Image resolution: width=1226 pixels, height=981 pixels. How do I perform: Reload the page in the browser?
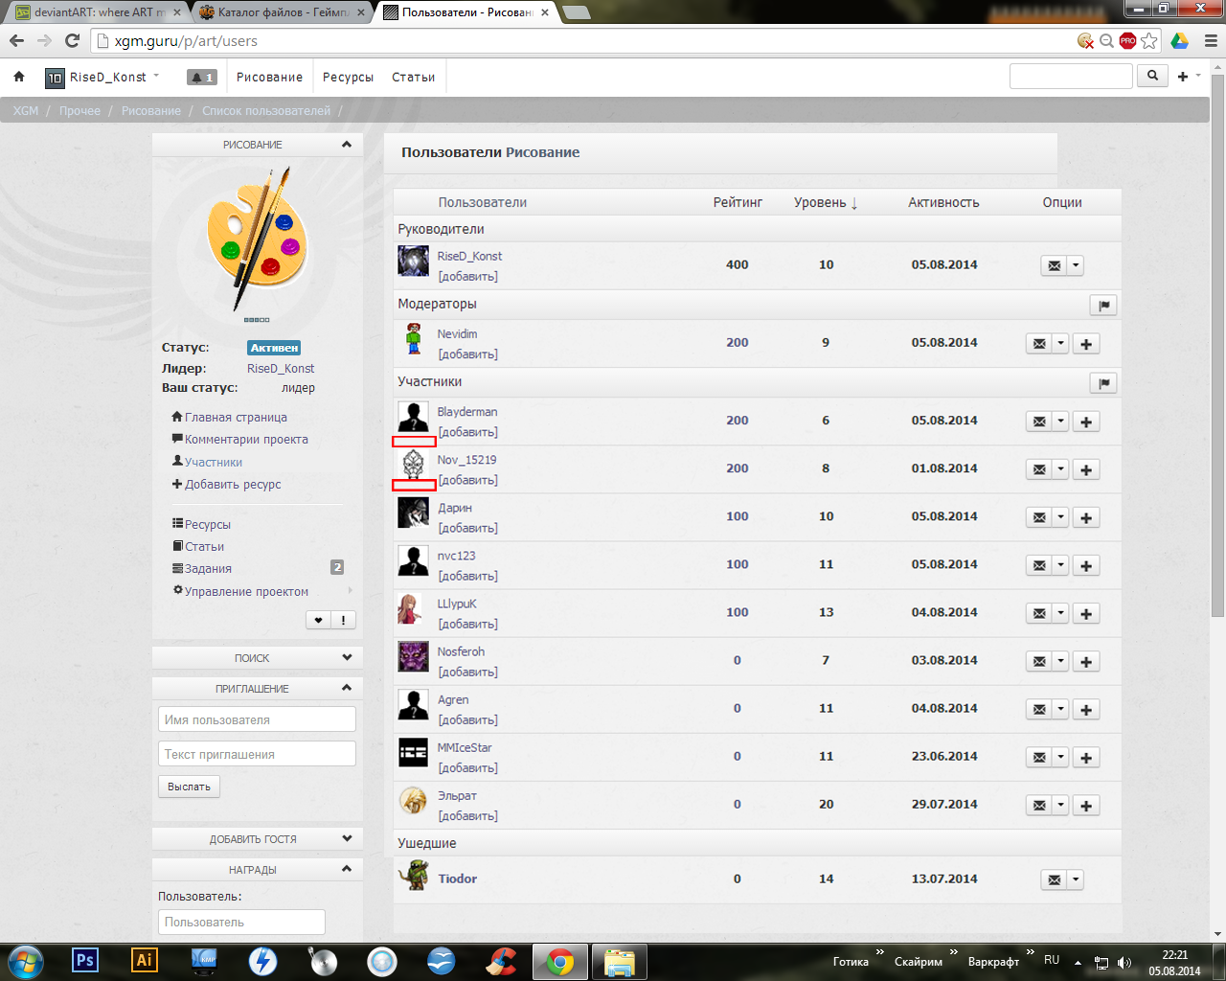[x=72, y=40]
